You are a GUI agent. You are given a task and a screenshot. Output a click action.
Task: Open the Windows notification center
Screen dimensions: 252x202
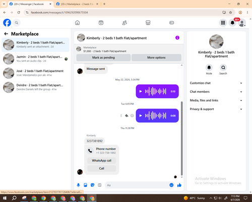click(x=245, y=198)
